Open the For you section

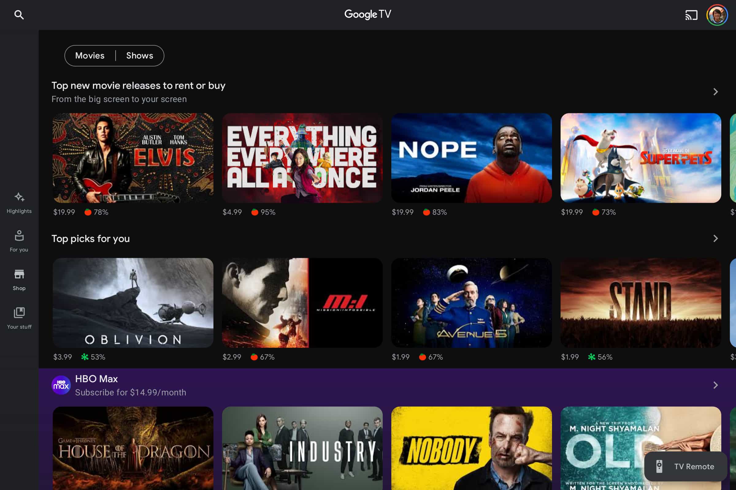(19, 241)
